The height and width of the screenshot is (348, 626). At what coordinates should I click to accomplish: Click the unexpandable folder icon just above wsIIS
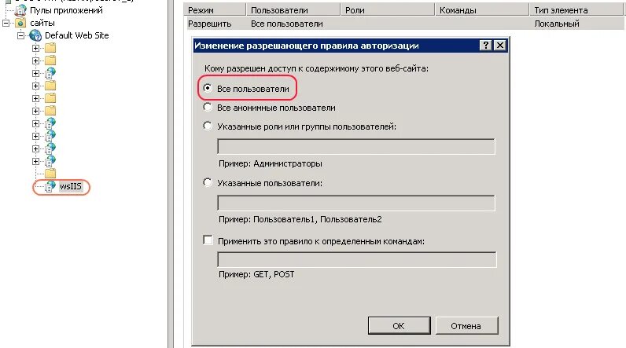[50, 174]
